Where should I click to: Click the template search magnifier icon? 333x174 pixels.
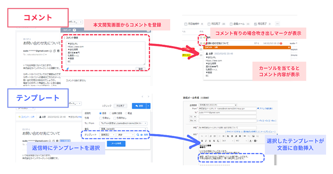138,135
